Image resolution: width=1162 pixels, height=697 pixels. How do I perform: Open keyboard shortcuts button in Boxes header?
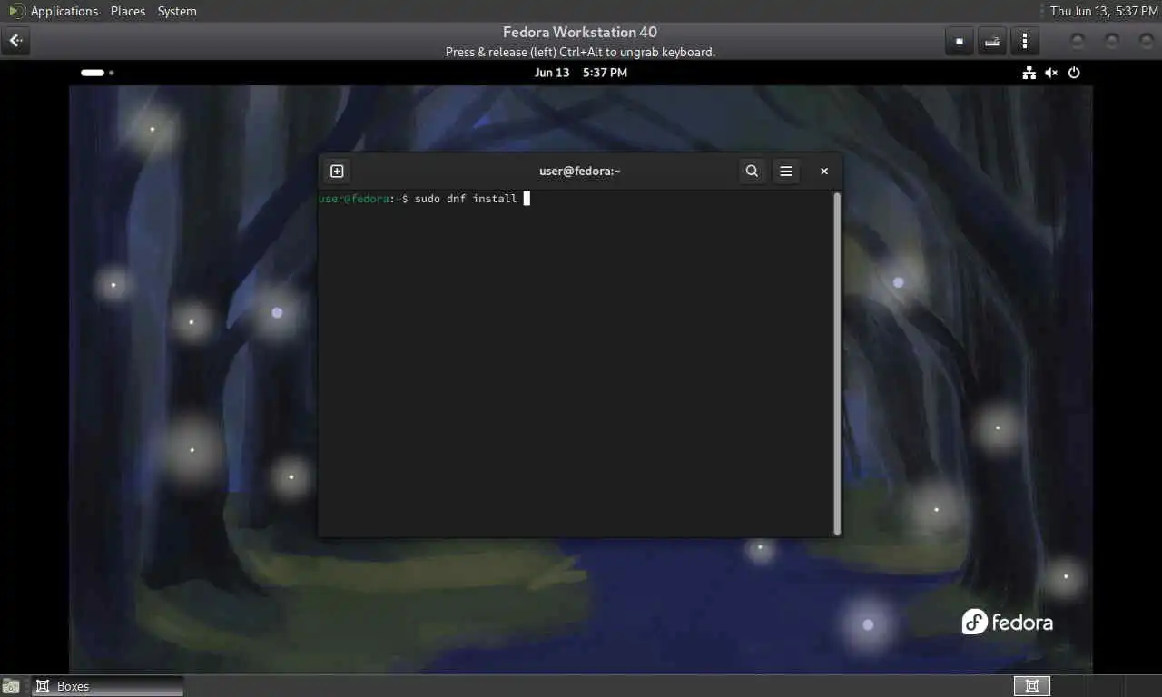tap(992, 41)
